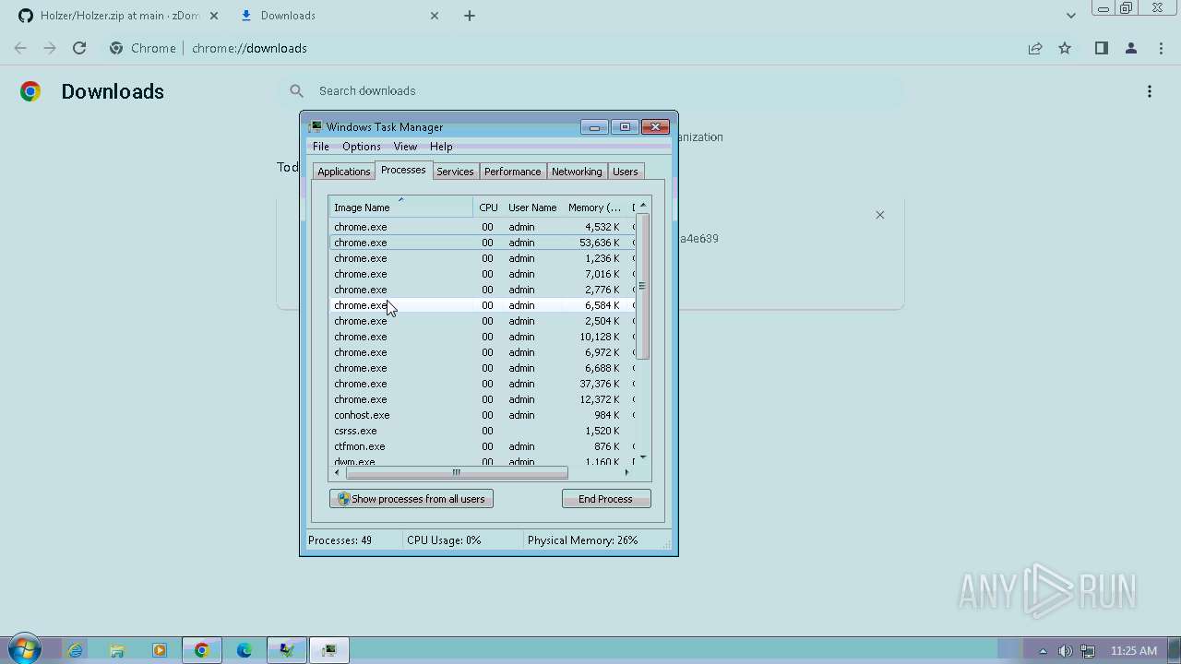This screenshot has height=664, width=1181.
Task: Open a new Chrome tab
Action: pos(470,16)
